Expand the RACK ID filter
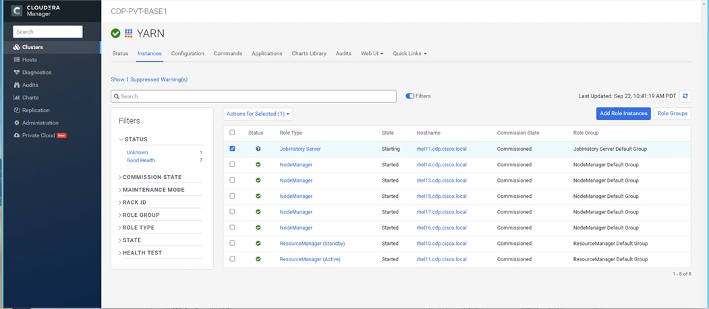 (x=132, y=203)
